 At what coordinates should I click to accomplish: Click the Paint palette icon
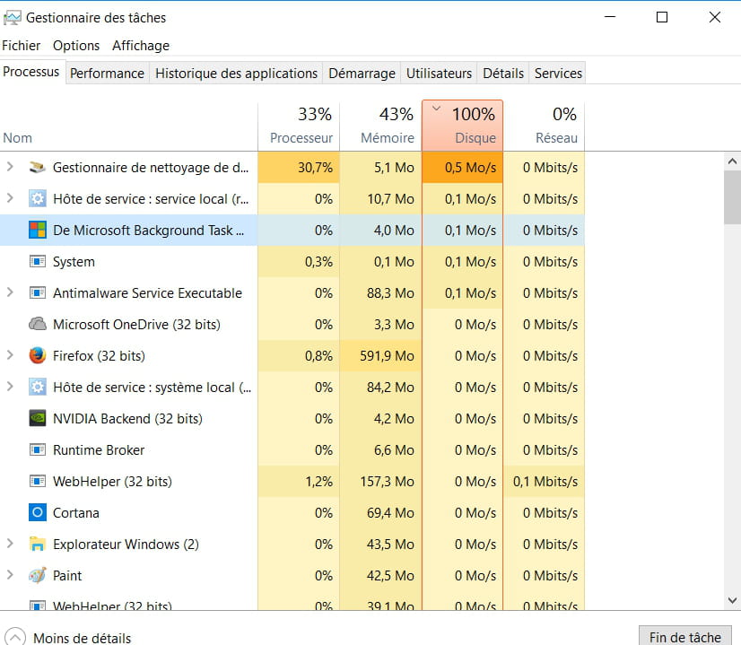(x=38, y=575)
